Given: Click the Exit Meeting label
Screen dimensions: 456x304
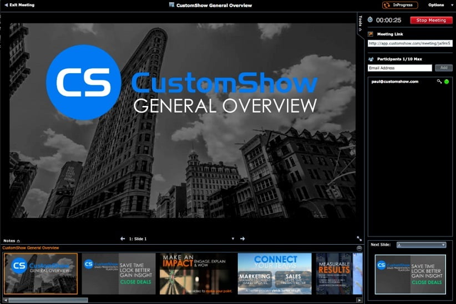Looking at the screenshot, I should click(x=22, y=5).
